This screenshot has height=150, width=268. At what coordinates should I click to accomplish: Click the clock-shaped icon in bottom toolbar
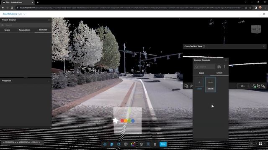[x=119, y=144]
